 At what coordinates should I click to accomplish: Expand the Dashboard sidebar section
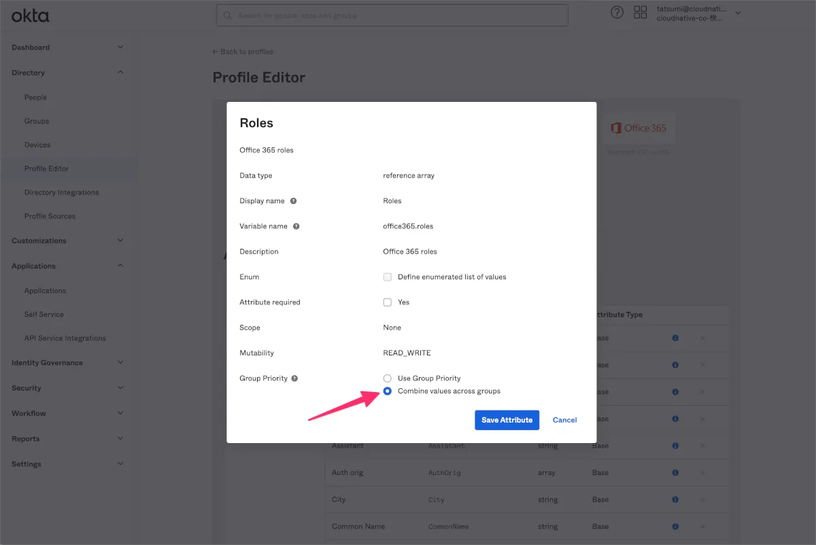pyautogui.click(x=120, y=48)
